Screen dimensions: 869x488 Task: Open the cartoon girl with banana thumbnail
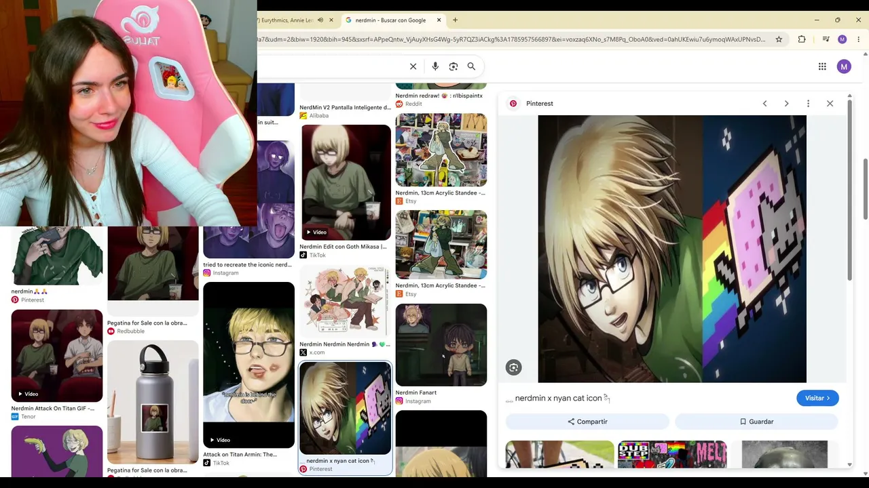[57, 451]
